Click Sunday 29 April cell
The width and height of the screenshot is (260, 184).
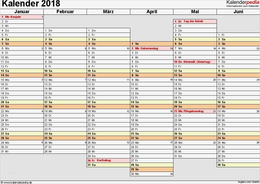pyautogui.click(x=151, y=169)
